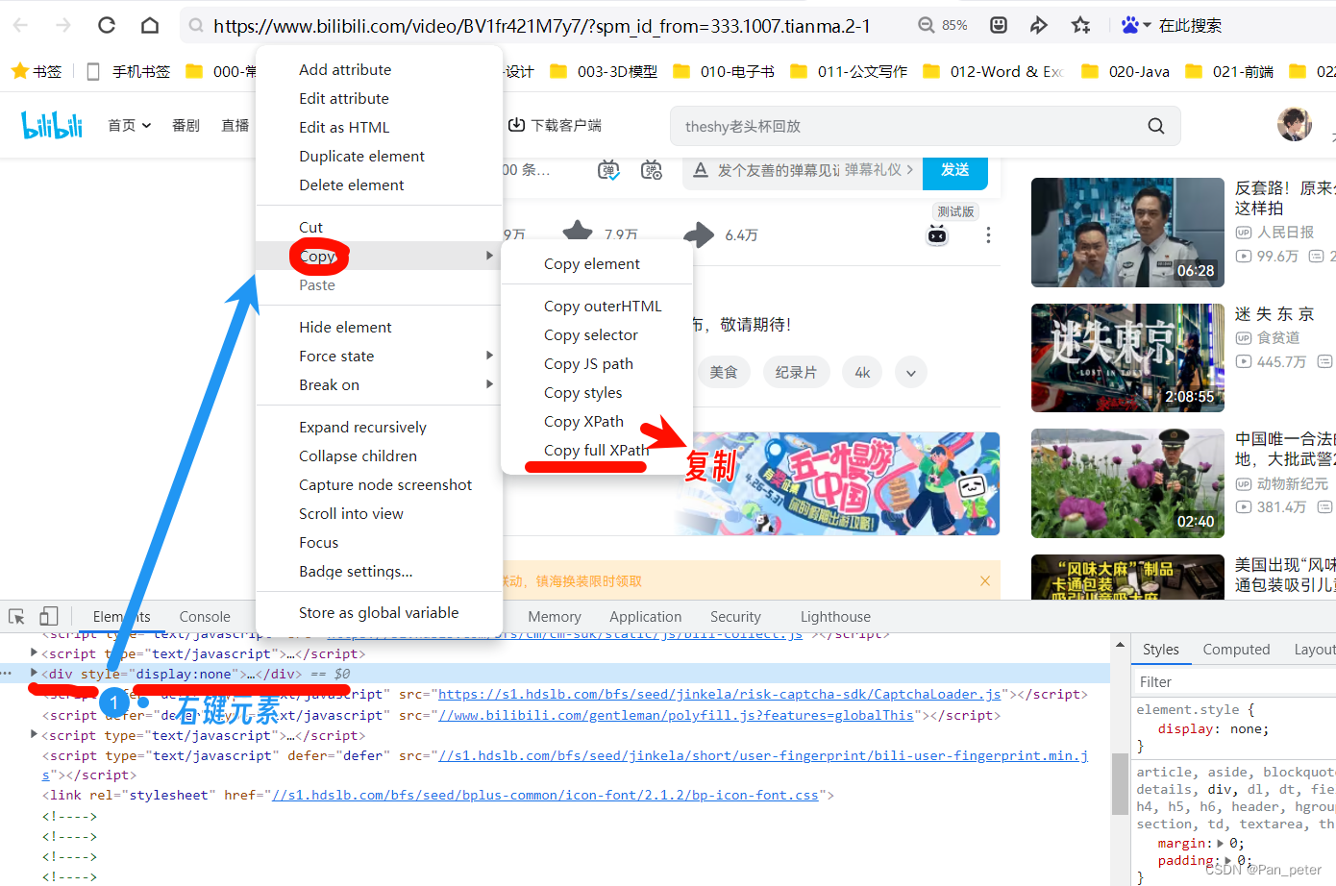
Task: Choose Store as global variable
Action: [379, 612]
